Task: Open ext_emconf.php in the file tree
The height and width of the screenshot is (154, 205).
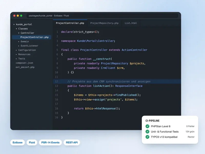Action: point(25,67)
